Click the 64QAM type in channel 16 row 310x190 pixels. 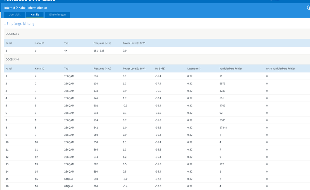(x=68, y=186)
